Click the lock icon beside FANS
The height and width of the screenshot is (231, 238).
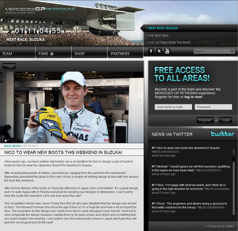[x=52, y=54]
